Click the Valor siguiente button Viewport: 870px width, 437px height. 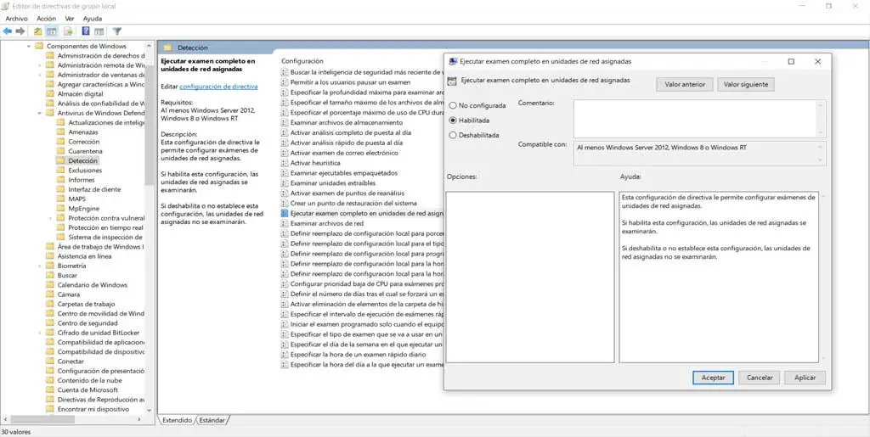point(746,84)
